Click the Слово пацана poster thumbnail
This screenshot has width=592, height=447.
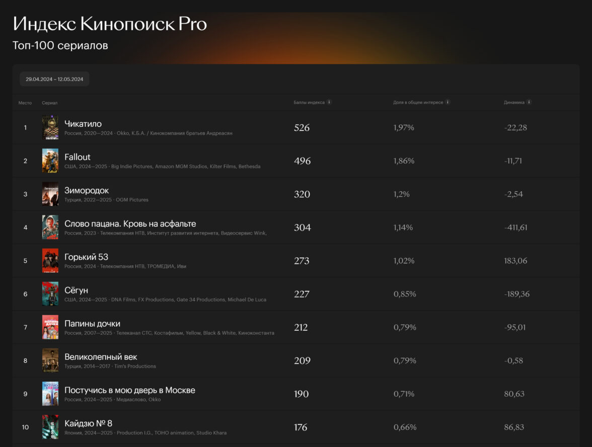pyautogui.click(x=50, y=228)
